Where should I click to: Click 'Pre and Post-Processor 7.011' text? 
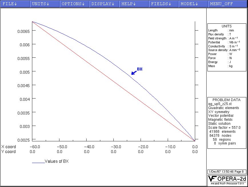(x=227, y=184)
